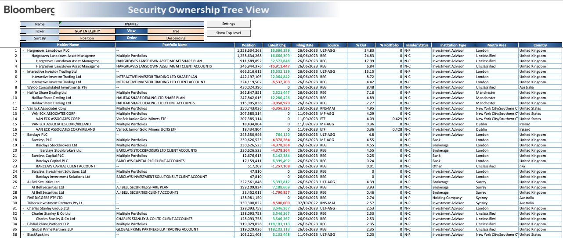Collapse the Global Prime Partners LLP row 34 node
Screen dimensions: 563x238
click(x=24, y=224)
